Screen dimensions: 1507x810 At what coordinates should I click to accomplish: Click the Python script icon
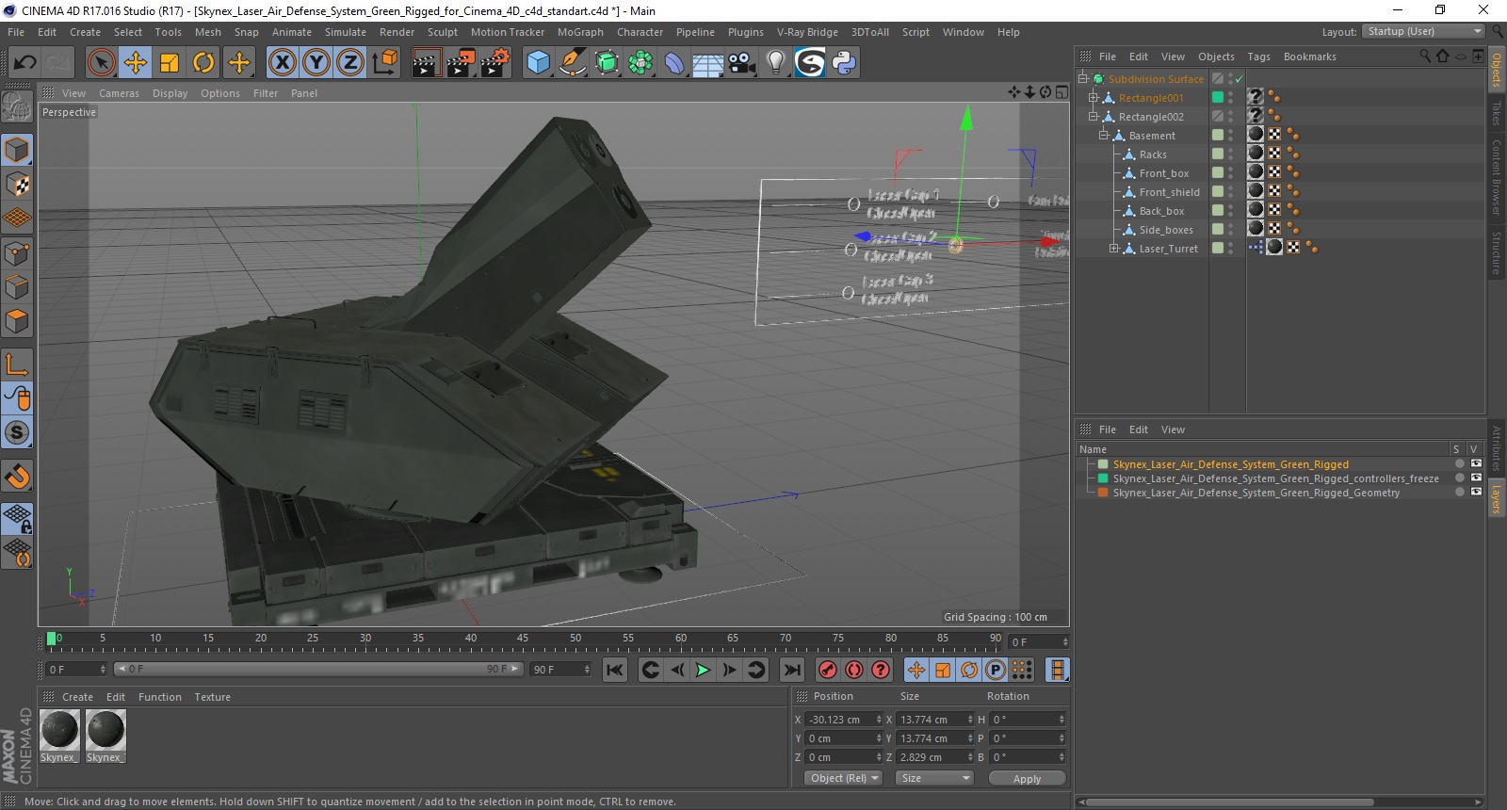(x=844, y=63)
